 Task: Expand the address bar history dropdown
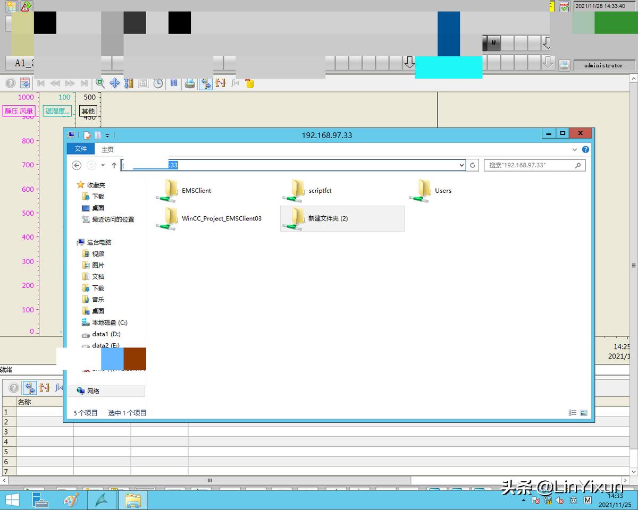pyautogui.click(x=461, y=166)
